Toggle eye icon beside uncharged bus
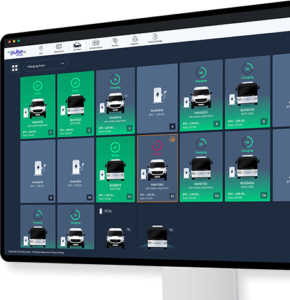The height and width of the screenshot is (300, 290). click(x=171, y=230)
